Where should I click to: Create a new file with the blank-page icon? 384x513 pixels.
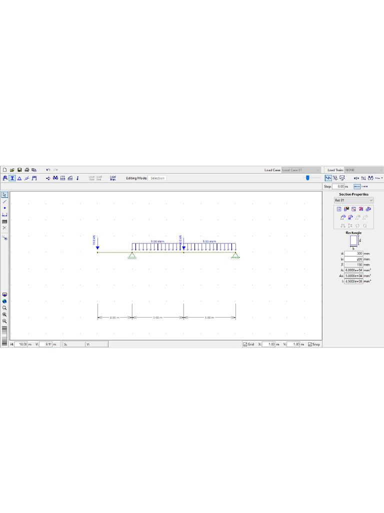pos(4,170)
